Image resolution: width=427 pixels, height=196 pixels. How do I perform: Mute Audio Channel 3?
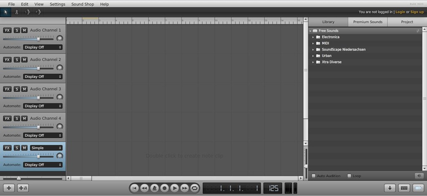click(25, 89)
